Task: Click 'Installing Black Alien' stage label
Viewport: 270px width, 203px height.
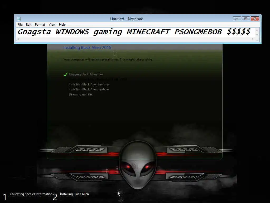Action: pos(74,194)
